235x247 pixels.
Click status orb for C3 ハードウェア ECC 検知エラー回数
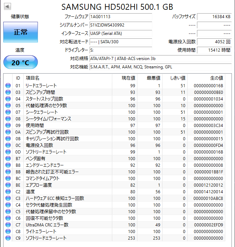(x=8, y=198)
